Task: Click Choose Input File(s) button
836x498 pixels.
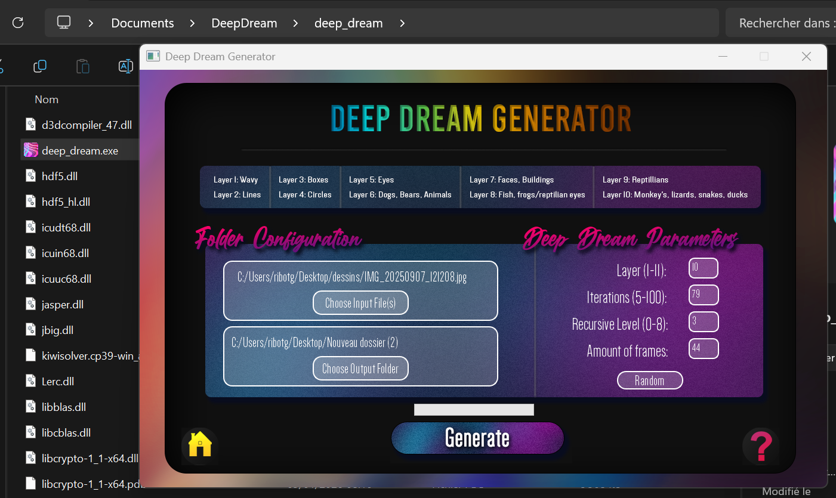Action: (x=360, y=303)
